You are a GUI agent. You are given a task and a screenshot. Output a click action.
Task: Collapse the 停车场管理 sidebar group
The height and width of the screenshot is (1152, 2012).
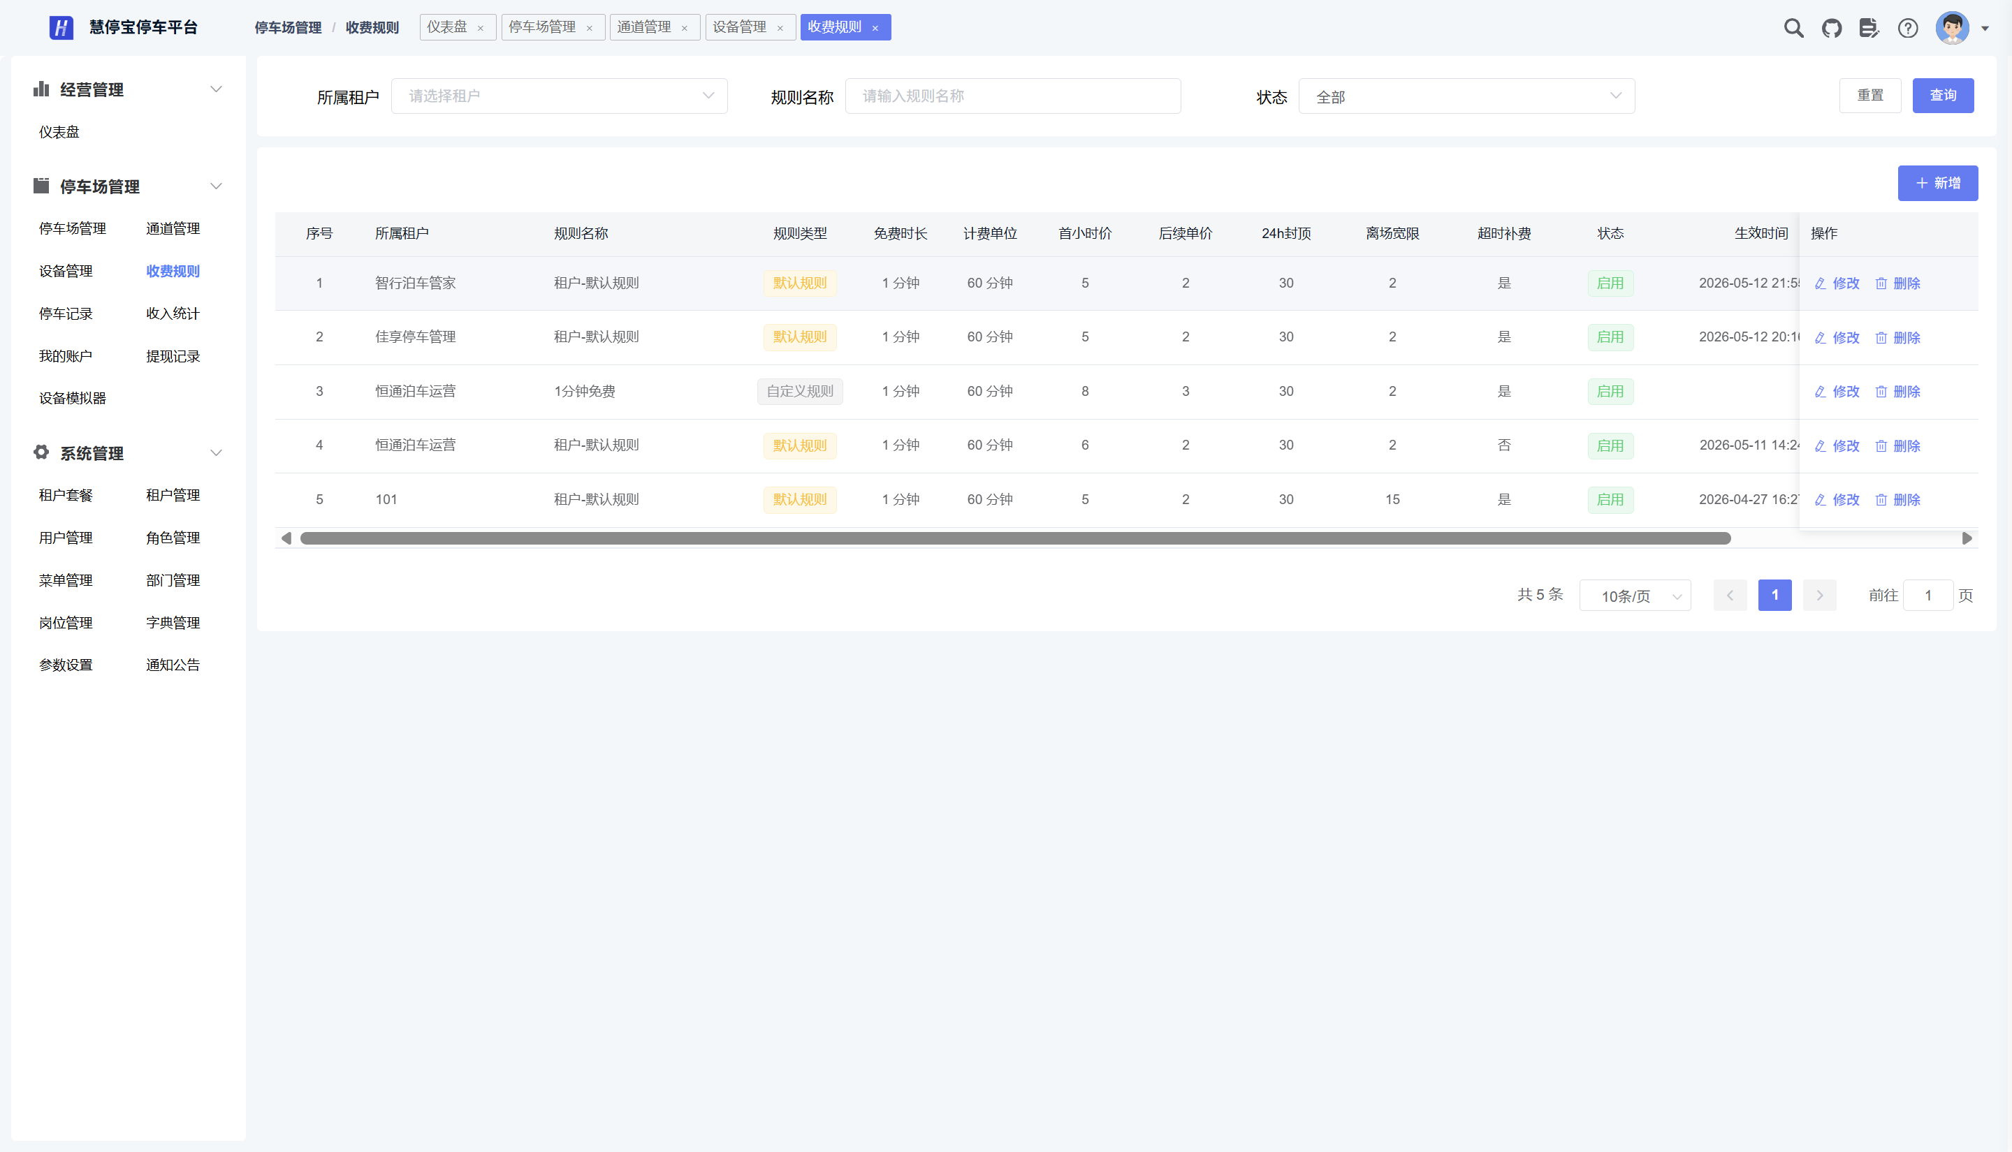216,186
